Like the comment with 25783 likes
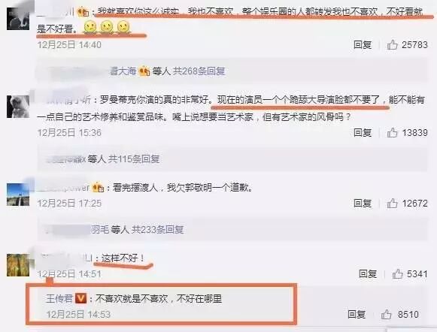The image size is (437, 332). (392, 45)
